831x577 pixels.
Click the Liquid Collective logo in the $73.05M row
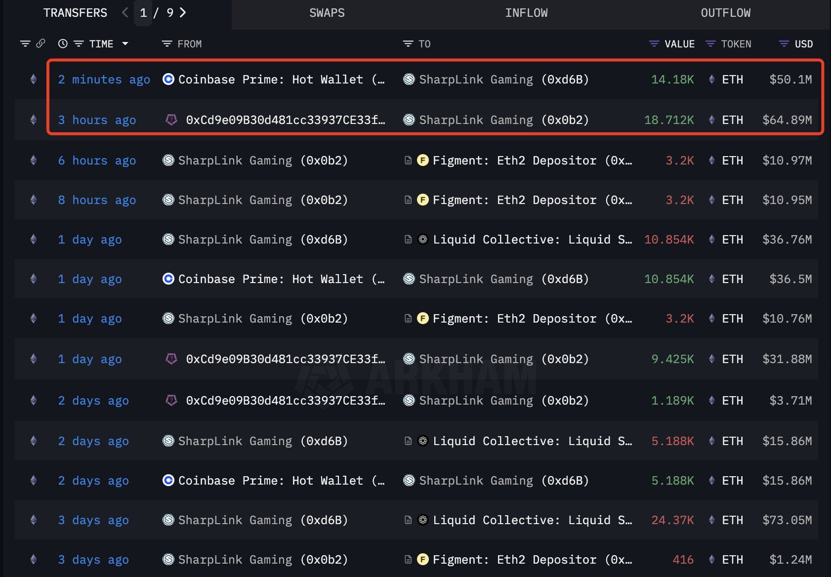click(x=423, y=520)
